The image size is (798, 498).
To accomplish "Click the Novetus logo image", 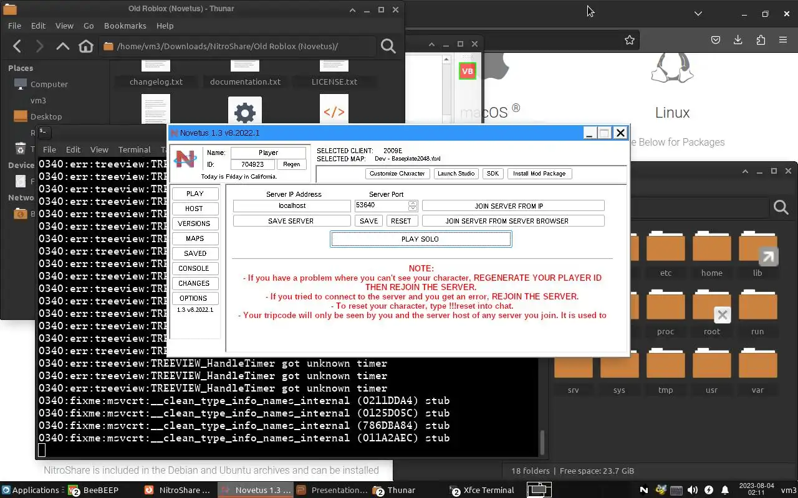I will (x=185, y=159).
